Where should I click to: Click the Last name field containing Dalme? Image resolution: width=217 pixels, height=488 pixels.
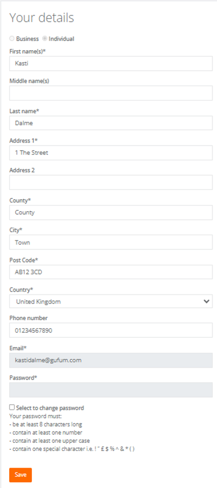coord(111,123)
